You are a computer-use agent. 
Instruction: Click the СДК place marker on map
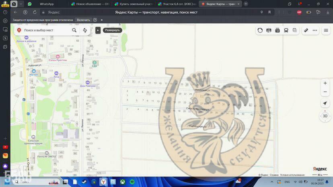click(95, 62)
